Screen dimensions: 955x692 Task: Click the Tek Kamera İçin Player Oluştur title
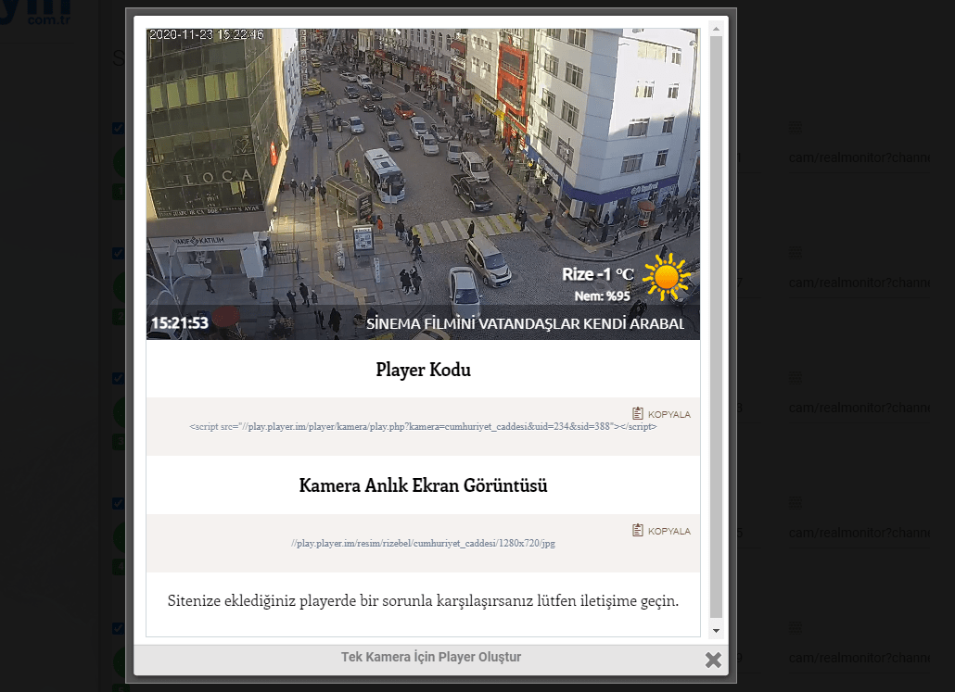click(x=430, y=657)
